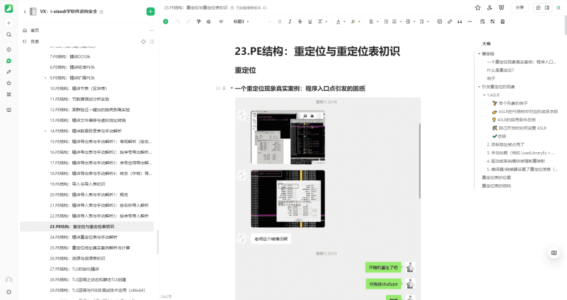The width and height of the screenshot is (567, 300).
Task: Open the first chat screenshot thumbnail
Action: (x=288, y=137)
